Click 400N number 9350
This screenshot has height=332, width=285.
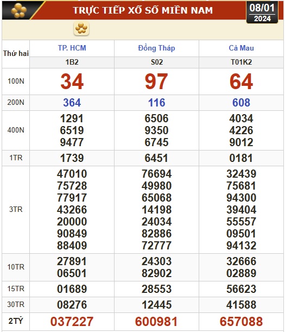(x=156, y=130)
